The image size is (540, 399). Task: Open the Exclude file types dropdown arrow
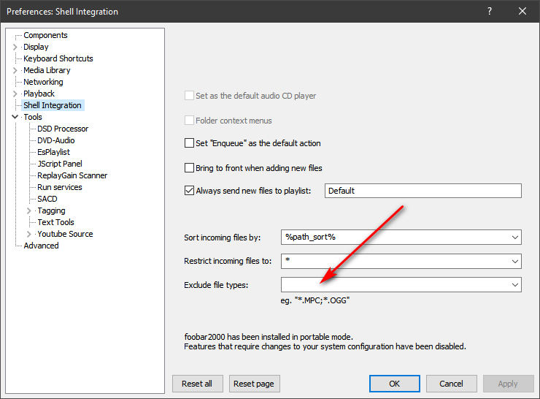click(515, 285)
